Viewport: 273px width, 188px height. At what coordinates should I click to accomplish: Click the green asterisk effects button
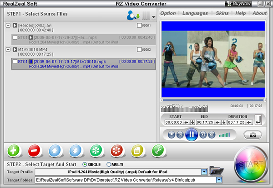(96, 151)
